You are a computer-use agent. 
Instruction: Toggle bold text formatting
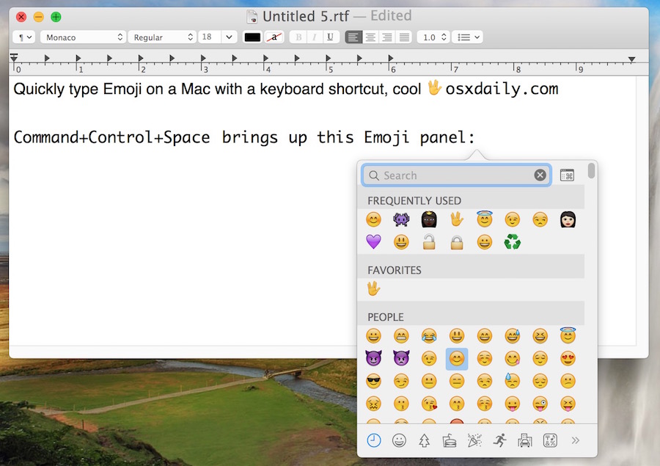point(298,37)
